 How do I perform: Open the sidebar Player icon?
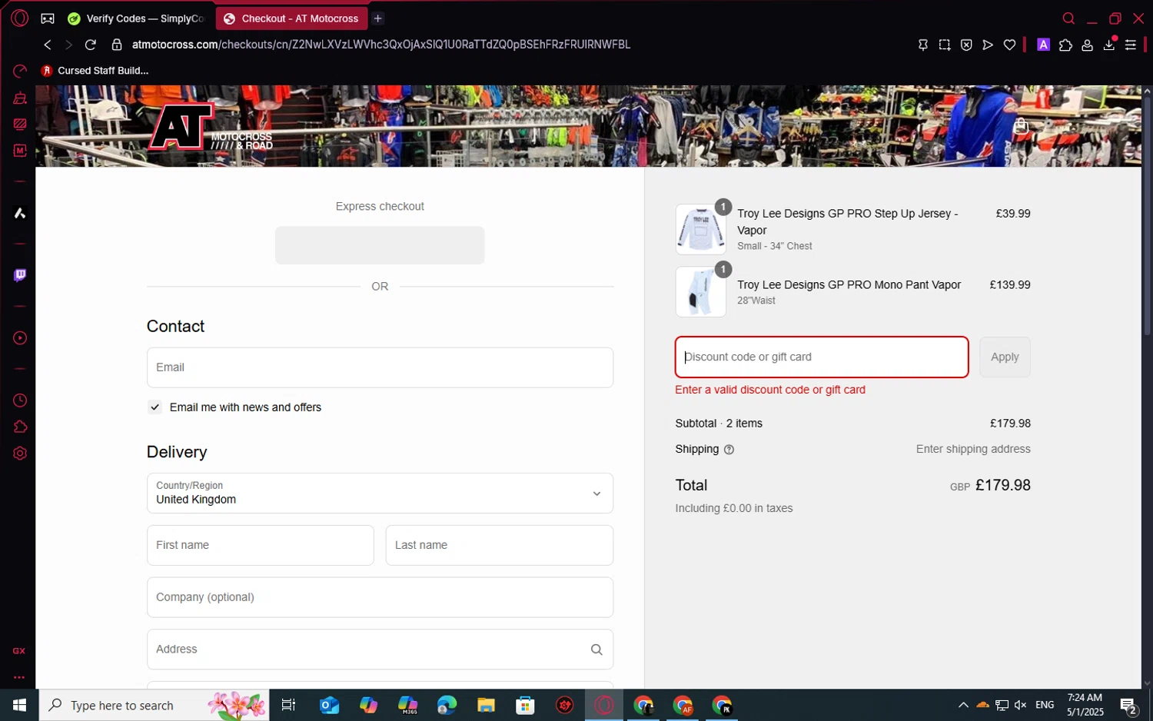(20, 338)
